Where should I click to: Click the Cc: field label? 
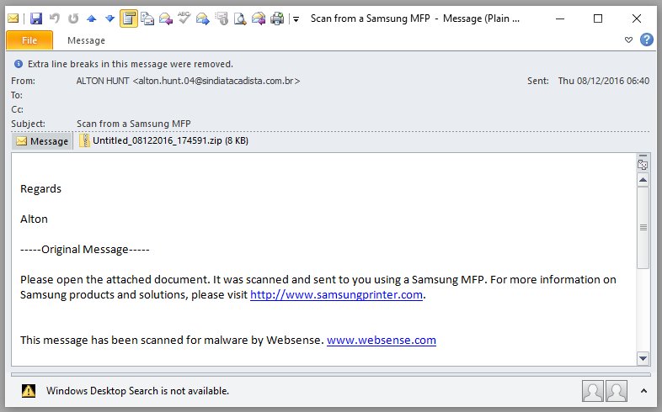17,109
